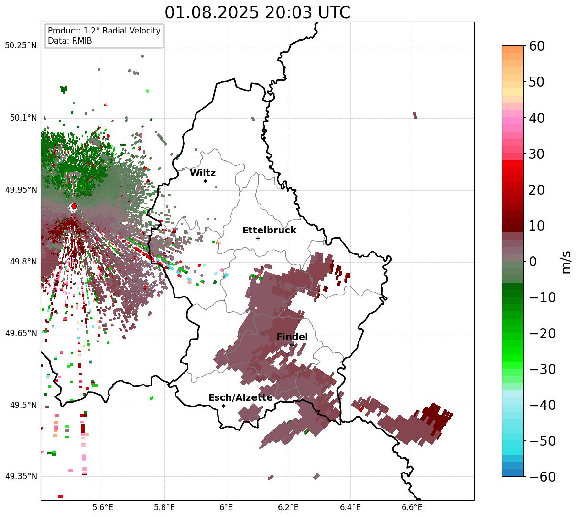Click the 6.4°E longitude tick label
Screen dimensions: 577x517
click(x=350, y=507)
